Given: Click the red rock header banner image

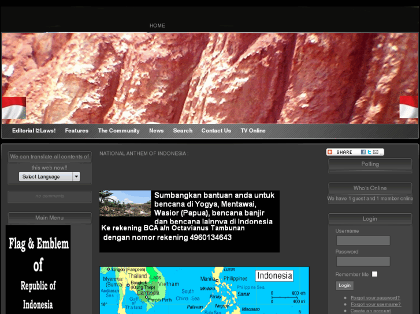Looking at the screenshot, I should click(210, 78).
